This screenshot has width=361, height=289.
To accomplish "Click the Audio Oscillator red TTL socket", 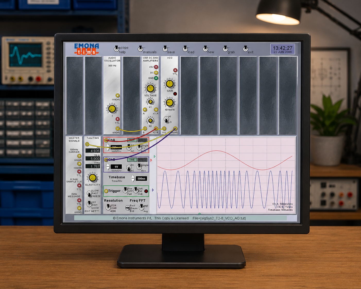I will pyautogui.click(x=117, y=119).
